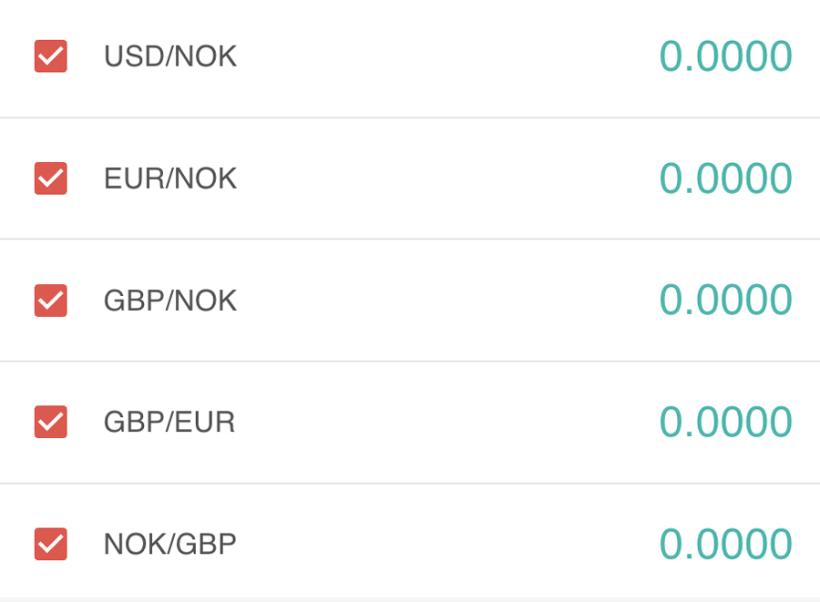
Task: Open the GBP/EUR rate value
Action: pos(725,422)
